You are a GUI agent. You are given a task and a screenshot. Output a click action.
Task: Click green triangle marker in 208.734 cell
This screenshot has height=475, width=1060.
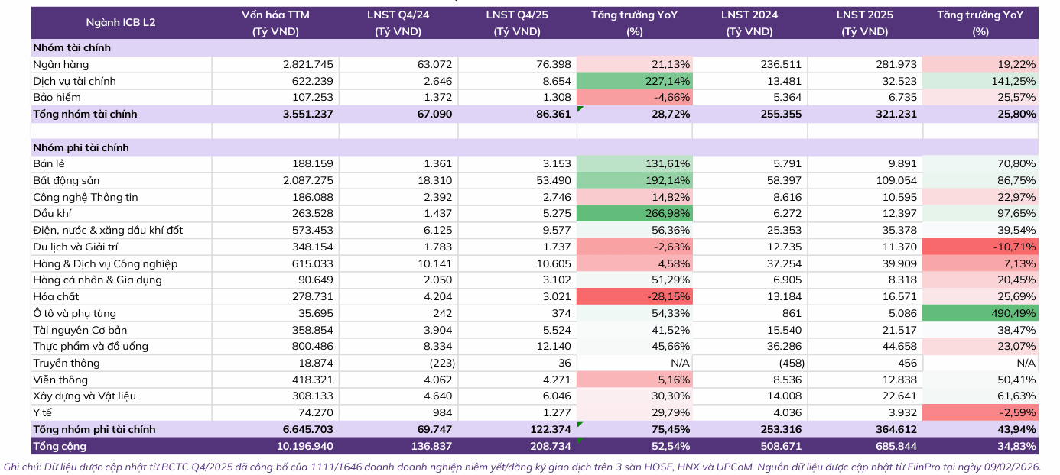coord(580,441)
